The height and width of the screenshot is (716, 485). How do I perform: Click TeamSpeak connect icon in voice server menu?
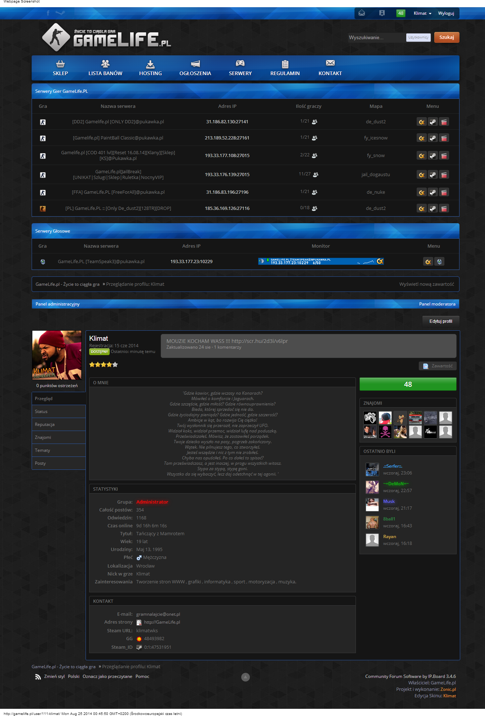click(x=439, y=262)
